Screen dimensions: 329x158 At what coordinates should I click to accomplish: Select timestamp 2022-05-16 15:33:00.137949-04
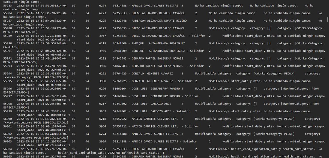(x=42, y=126)
